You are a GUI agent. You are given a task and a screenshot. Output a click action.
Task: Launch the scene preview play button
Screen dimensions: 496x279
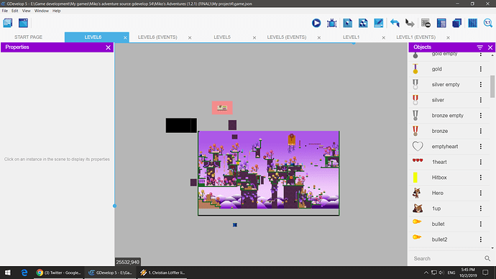[x=316, y=23]
